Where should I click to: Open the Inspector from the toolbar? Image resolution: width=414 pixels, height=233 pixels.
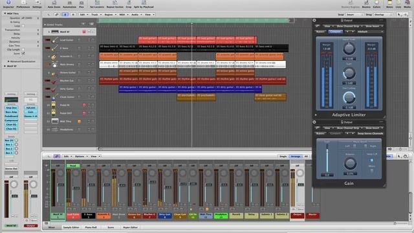click(8, 4)
